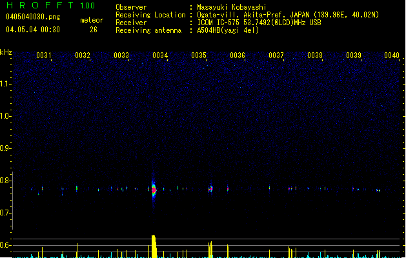Viewport: 406px width, 258px height.
Task: Click the meteor echo cluster after 0035
Action: click(210, 189)
